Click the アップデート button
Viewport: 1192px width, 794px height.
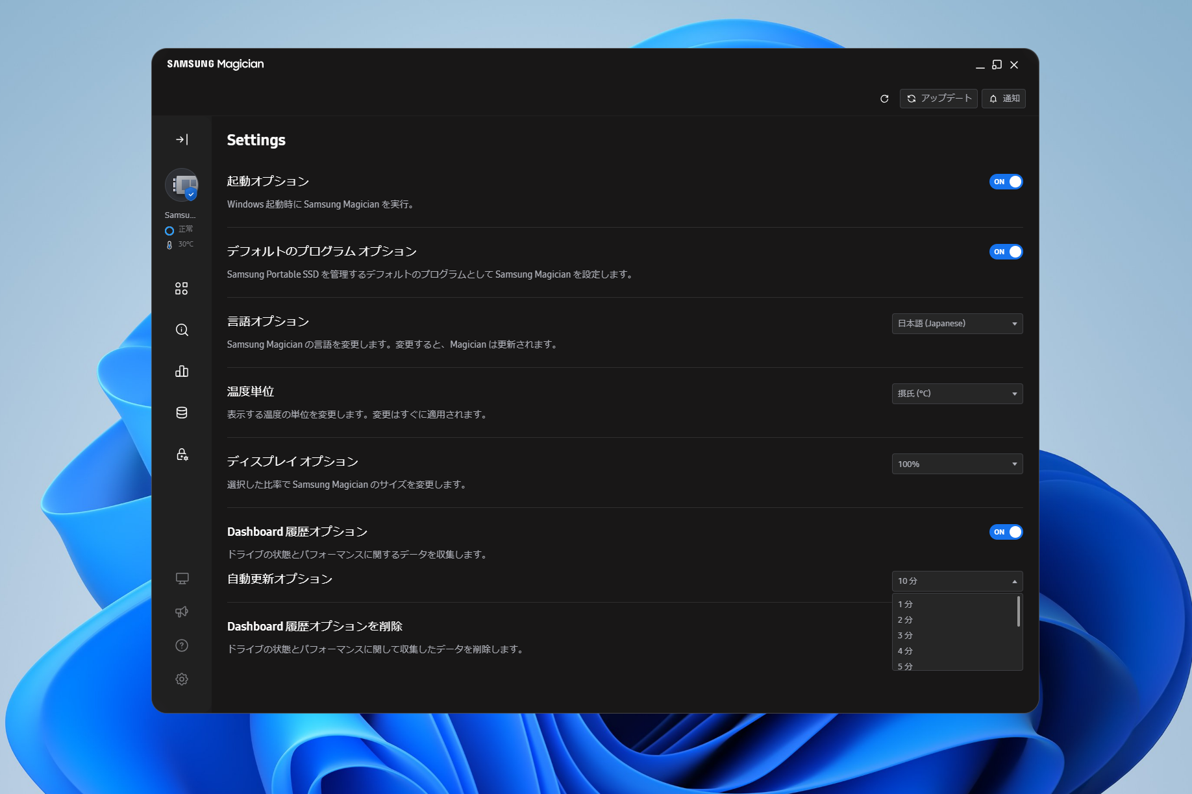point(939,99)
